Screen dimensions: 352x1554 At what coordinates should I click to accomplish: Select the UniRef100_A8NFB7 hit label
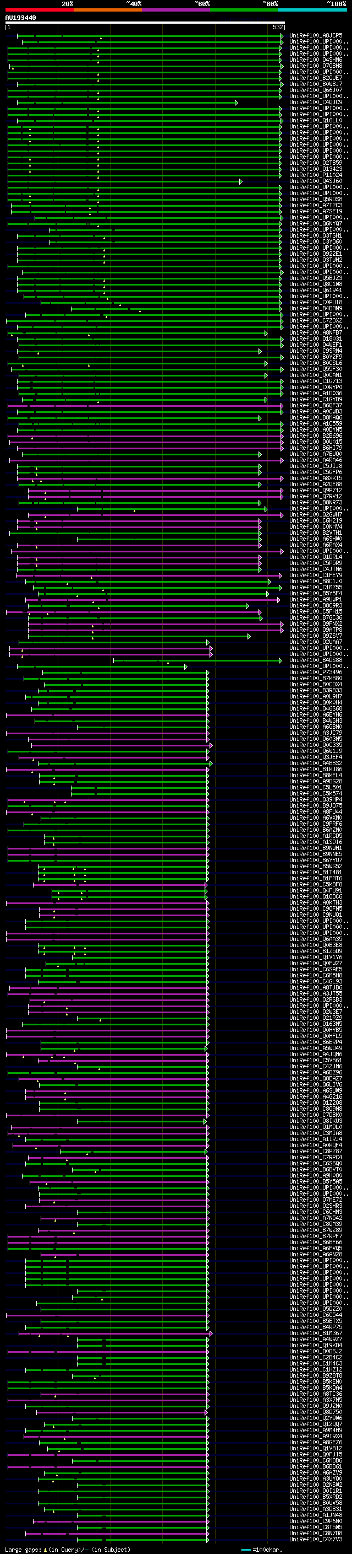click(316, 332)
